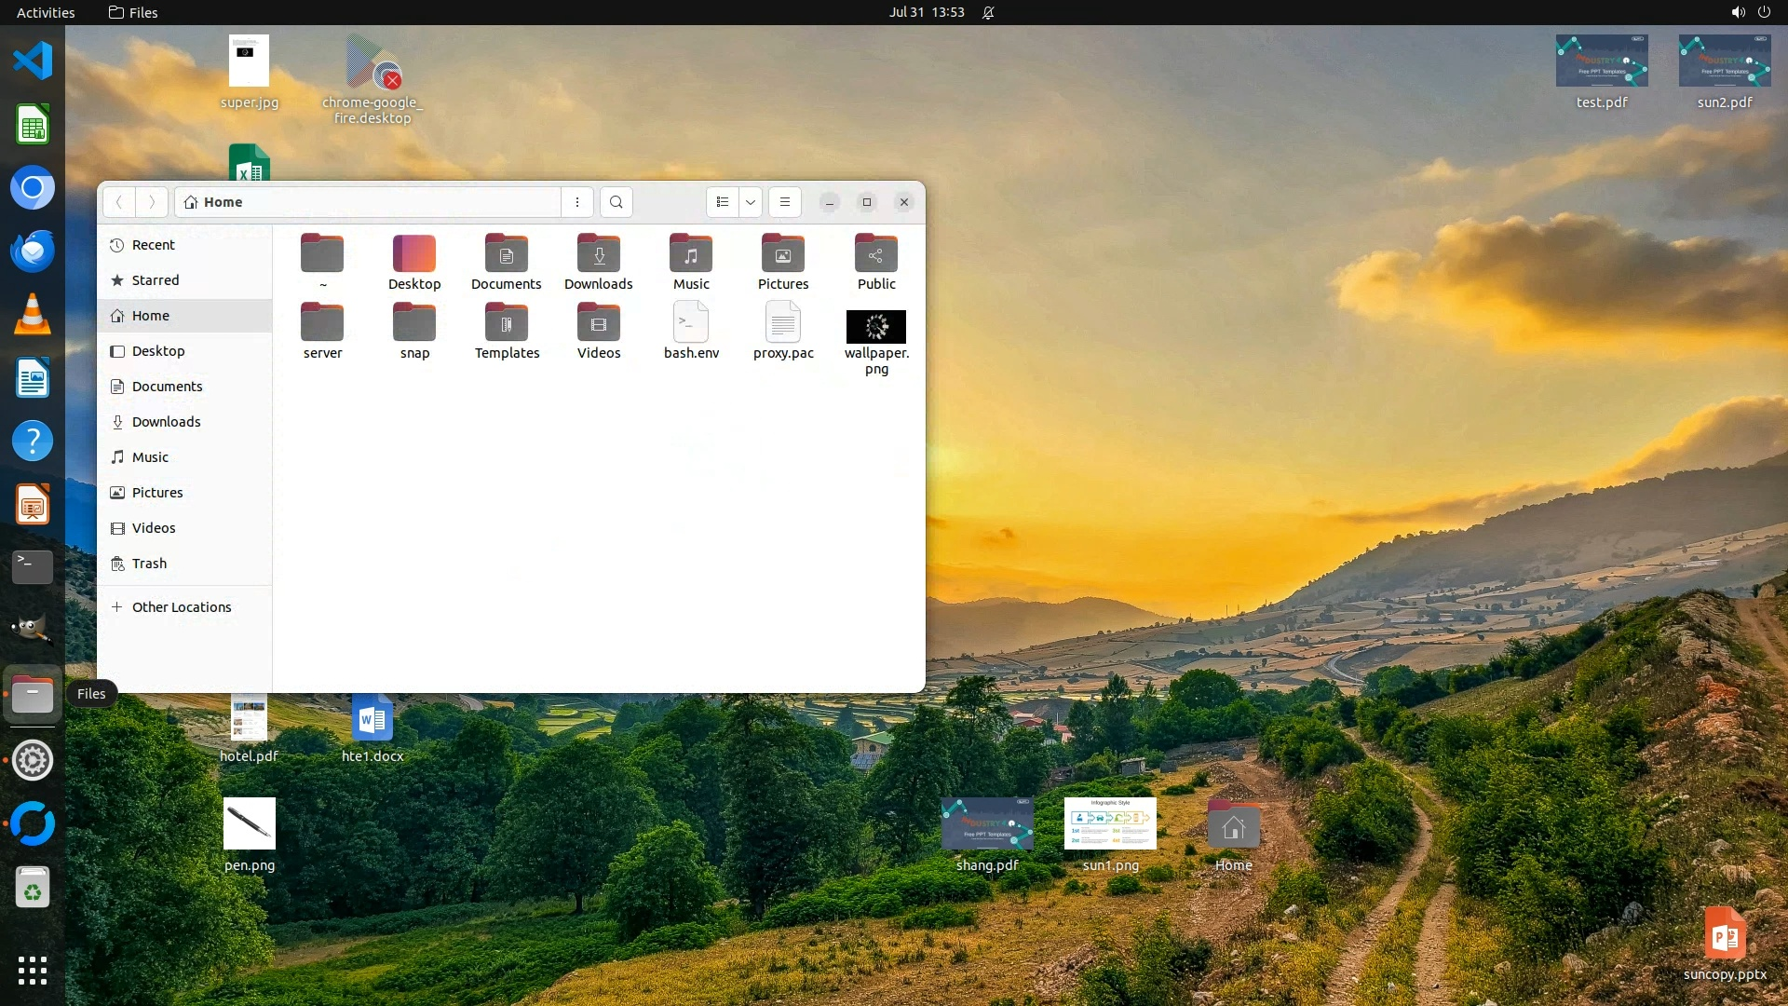Launch Visual Studio Code from the dock
The image size is (1788, 1006).
tap(33, 61)
